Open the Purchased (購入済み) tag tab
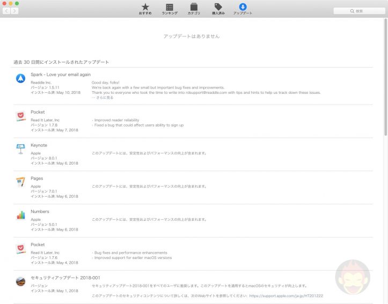 [218, 9]
